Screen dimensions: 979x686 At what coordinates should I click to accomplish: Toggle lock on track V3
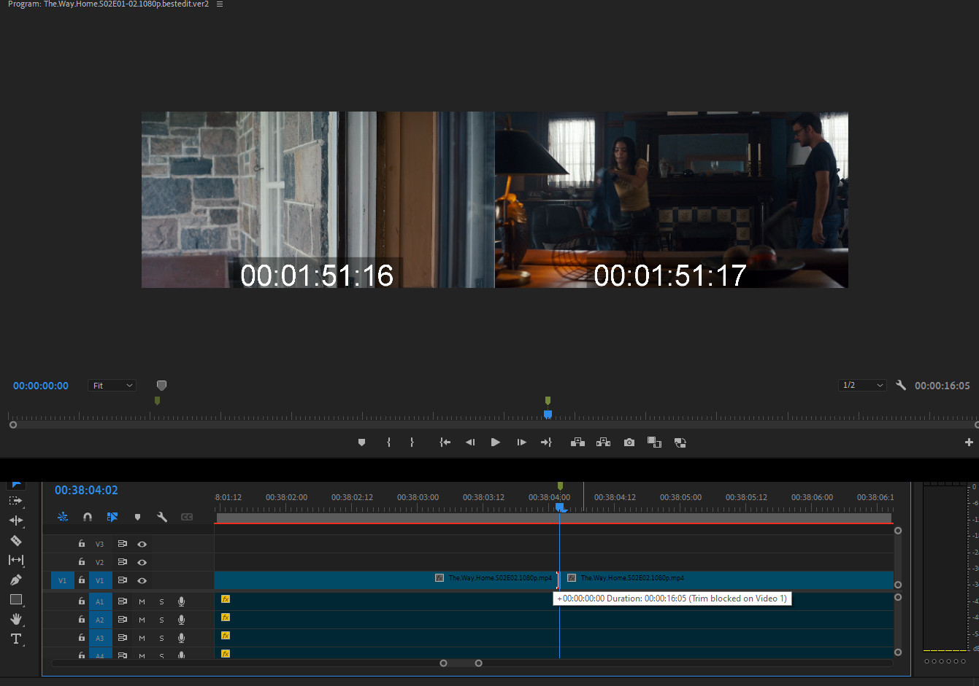(x=82, y=544)
